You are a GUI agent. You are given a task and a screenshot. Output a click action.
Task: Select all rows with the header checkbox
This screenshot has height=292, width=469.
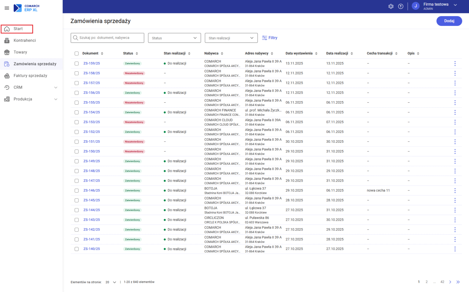pos(77,53)
